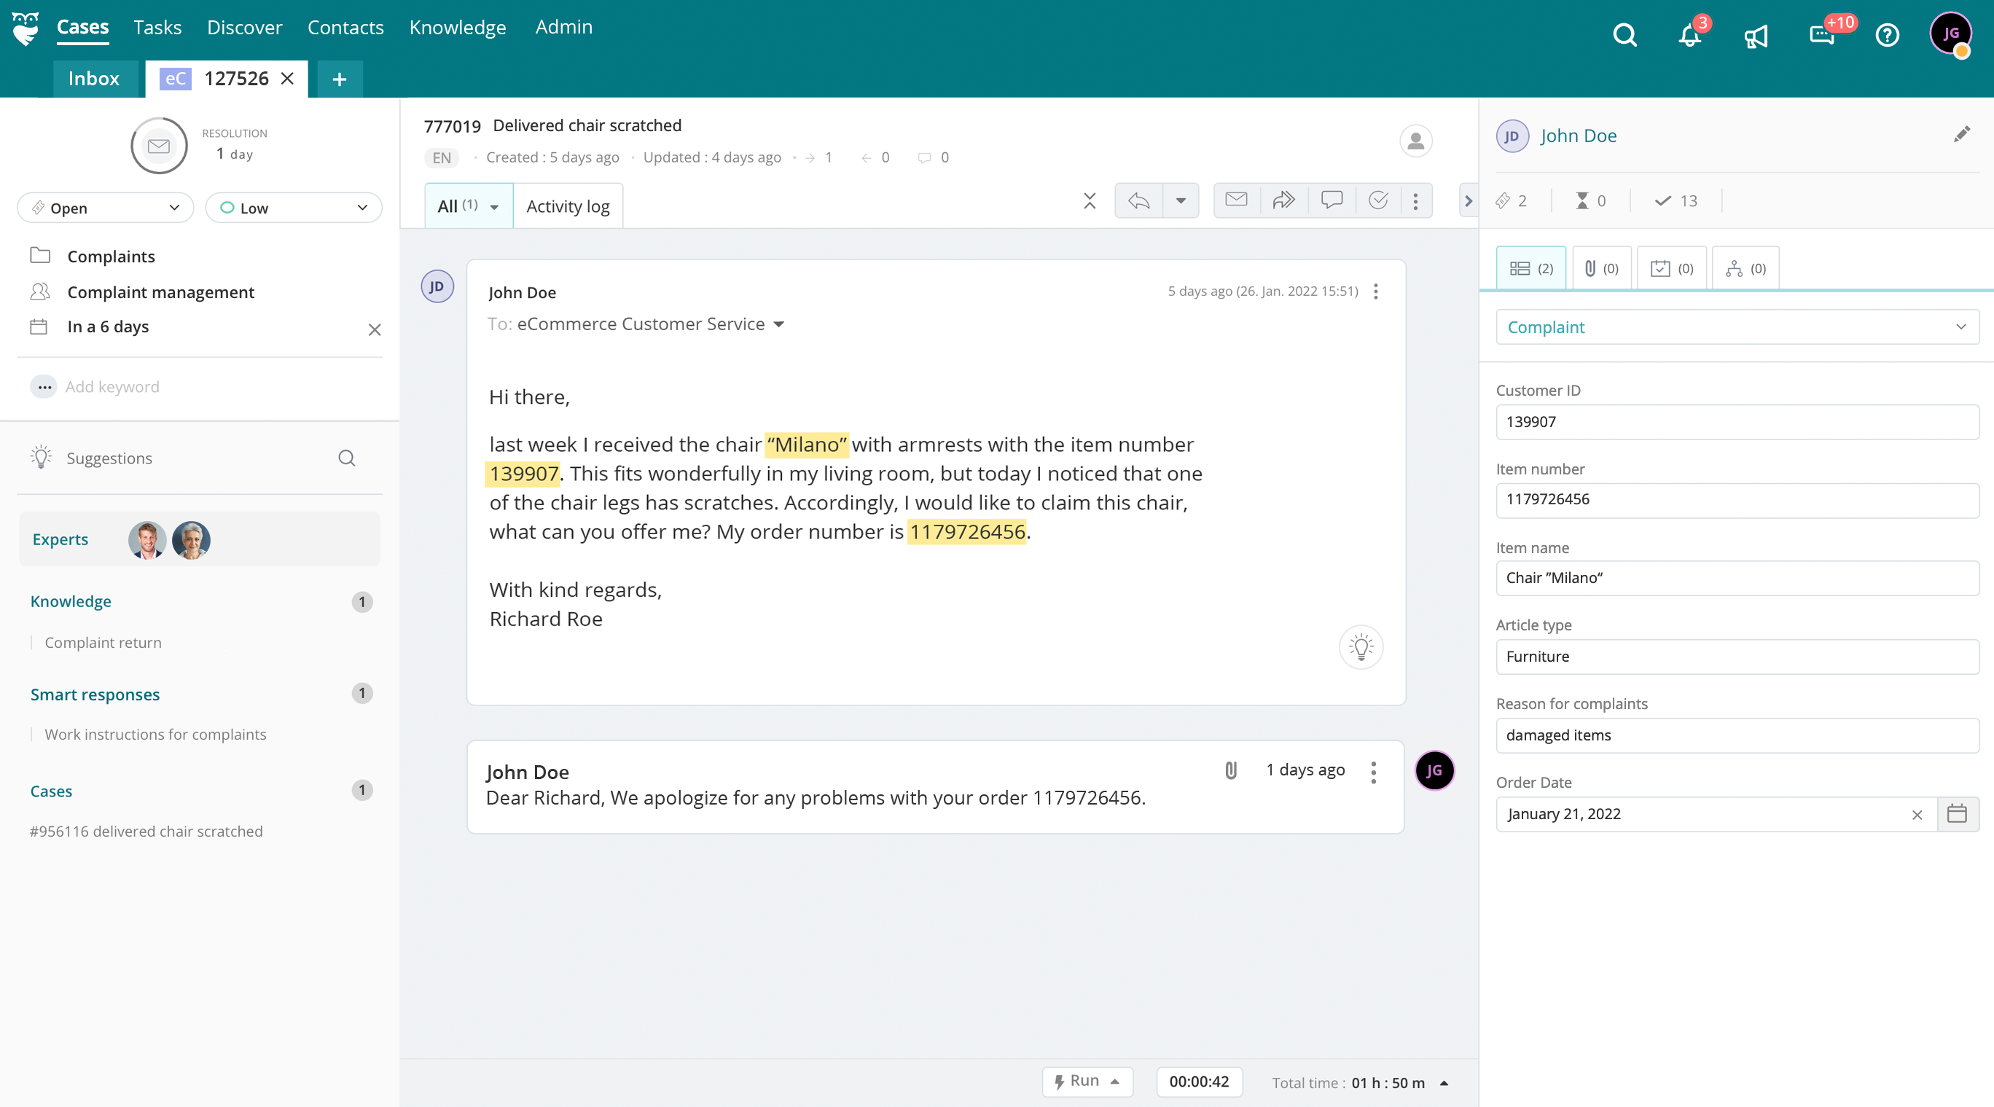The width and height of the screenshot is (1994, 1107).
Task: Click the Customer ID input field
Action: 1737,422
